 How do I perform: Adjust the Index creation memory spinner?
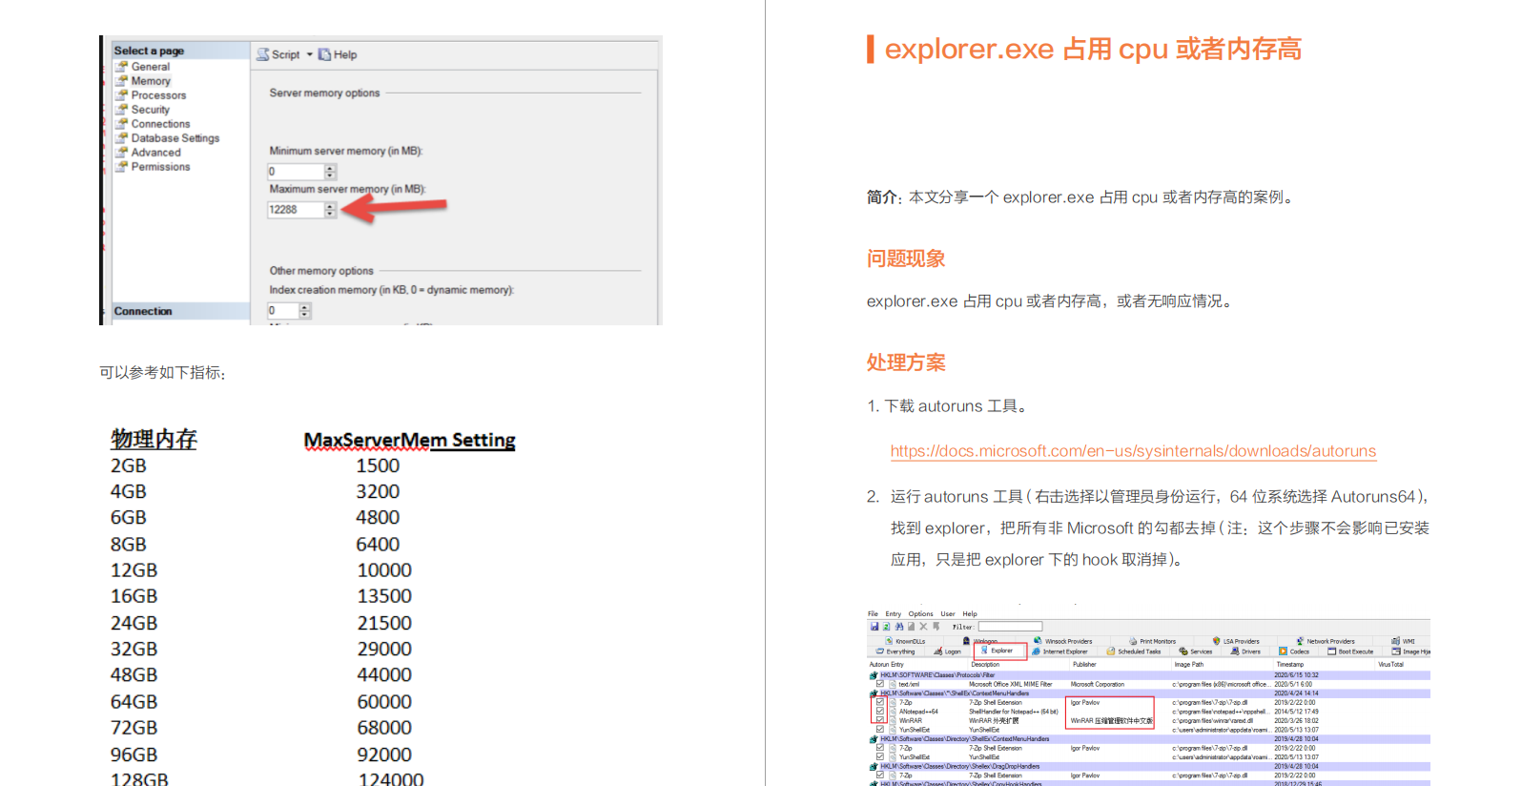[x=305, y=310]
